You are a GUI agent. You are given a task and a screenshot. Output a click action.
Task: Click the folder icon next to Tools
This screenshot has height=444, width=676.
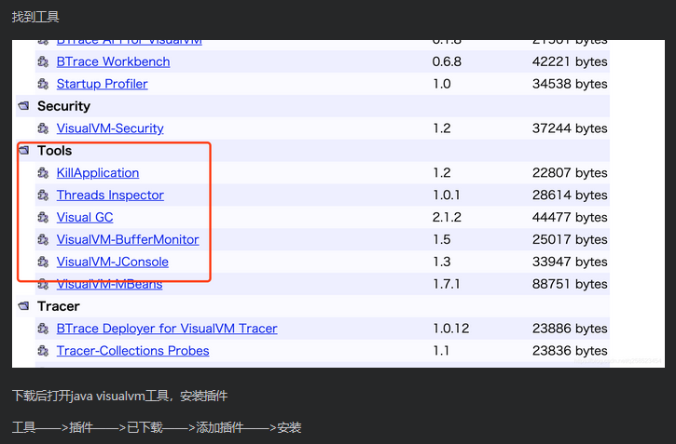[x=23, y=150]
